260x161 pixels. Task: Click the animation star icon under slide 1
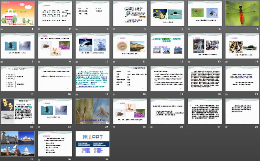click(x=3, y=29)
